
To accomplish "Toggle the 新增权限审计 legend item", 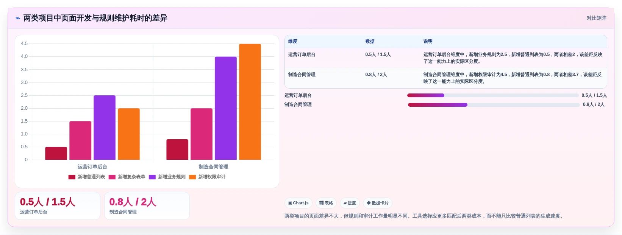I will (207, 177).
